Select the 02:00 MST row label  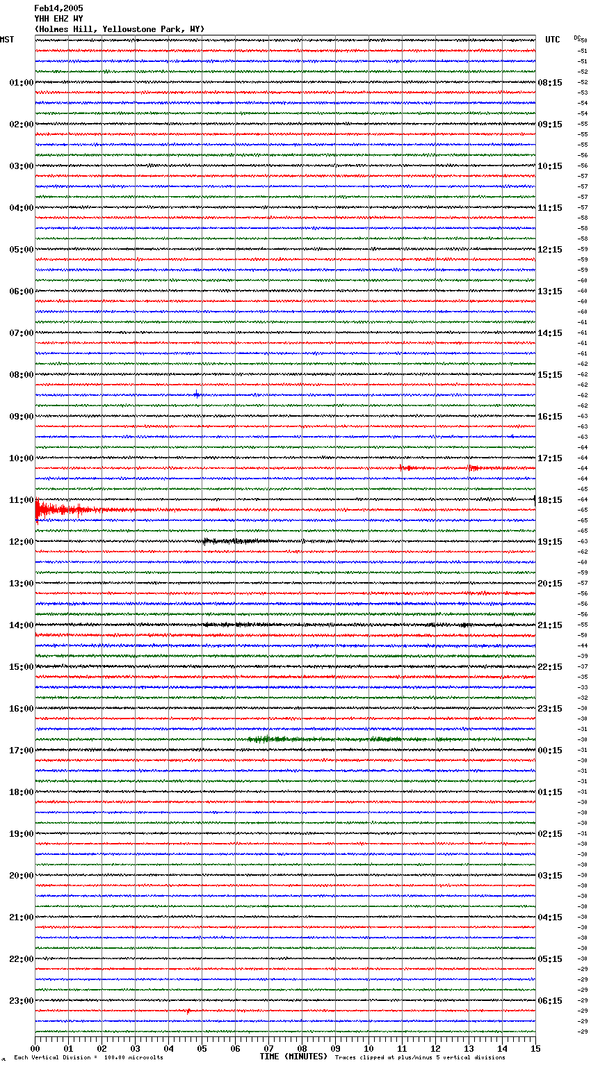22,125
